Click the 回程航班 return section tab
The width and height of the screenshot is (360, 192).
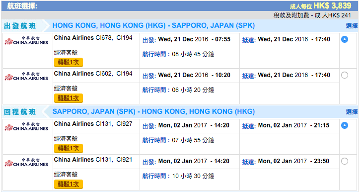pos(20,112)
